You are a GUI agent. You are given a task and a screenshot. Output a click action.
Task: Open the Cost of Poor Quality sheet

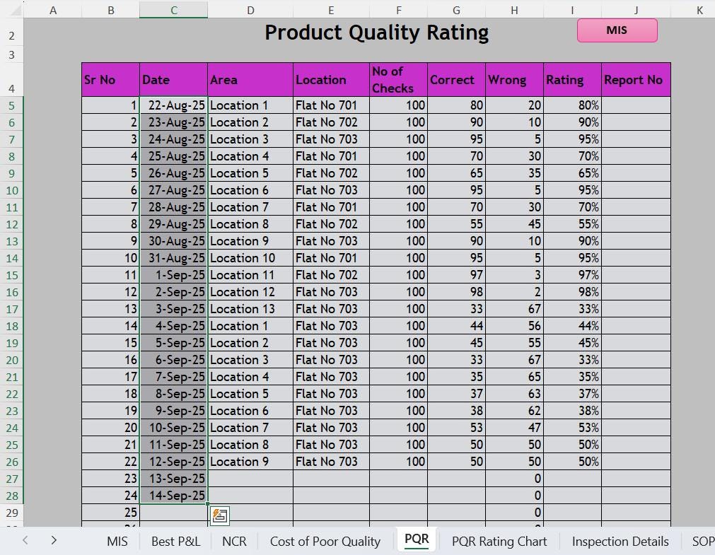325,541
